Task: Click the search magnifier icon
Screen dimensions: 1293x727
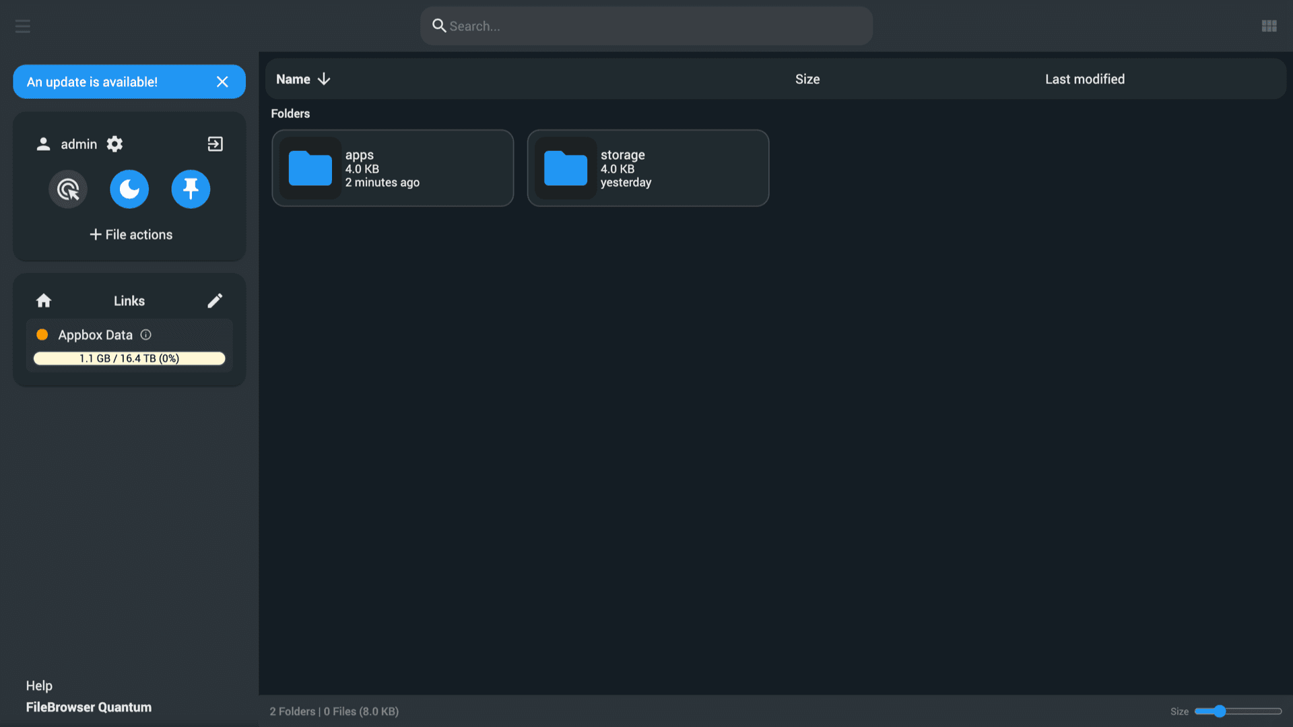Action: pos(439,26)
